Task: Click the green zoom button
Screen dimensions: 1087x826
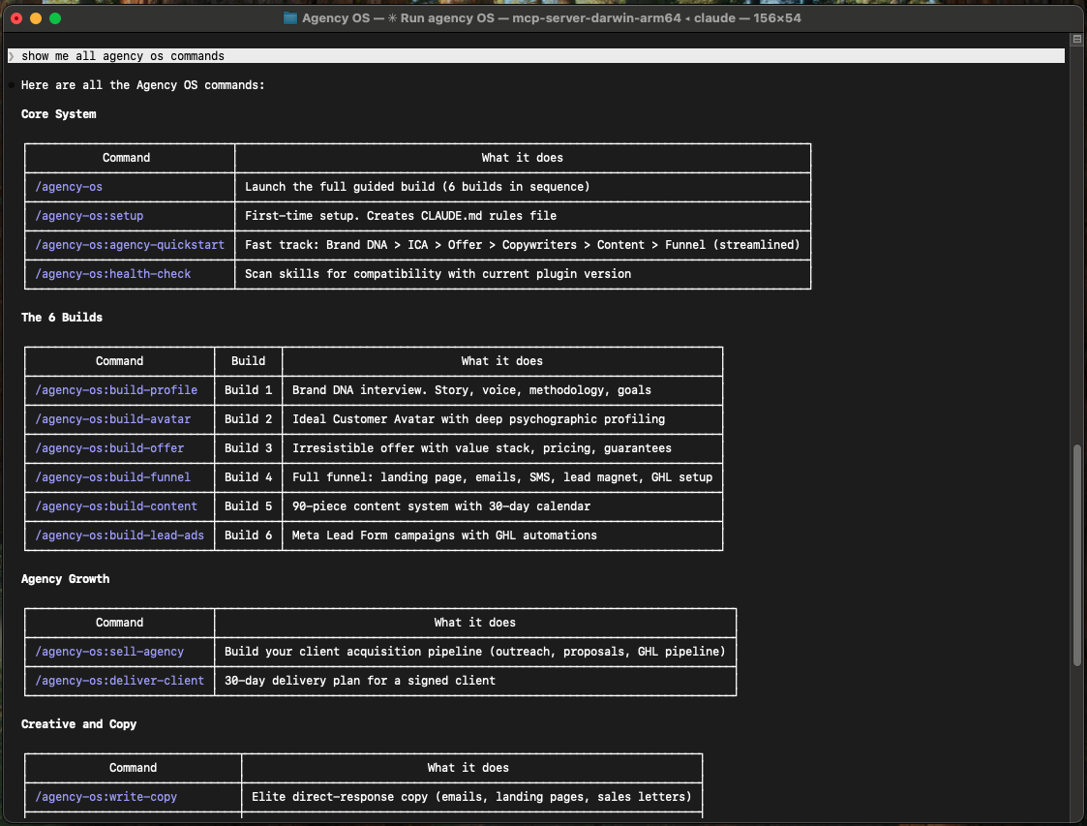Action: (x=54, y=17)
